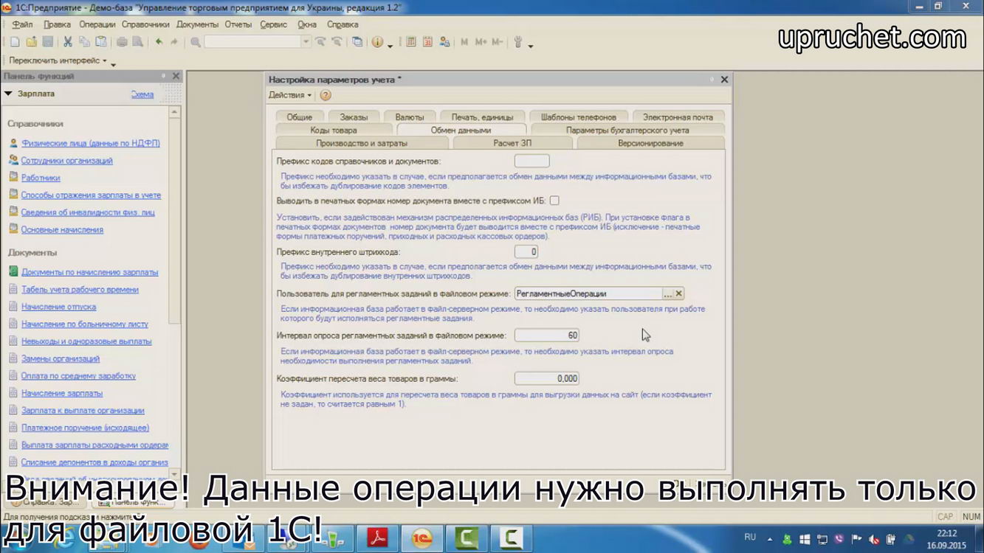This screenshot has height=553, width=984.
Task: Click the first green Camtasia taskbar icon
Action: [467, 538]
